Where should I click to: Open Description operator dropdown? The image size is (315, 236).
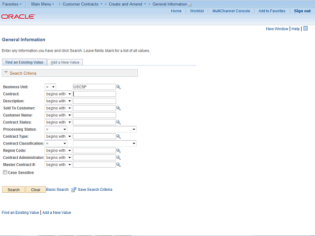point(58,101)
